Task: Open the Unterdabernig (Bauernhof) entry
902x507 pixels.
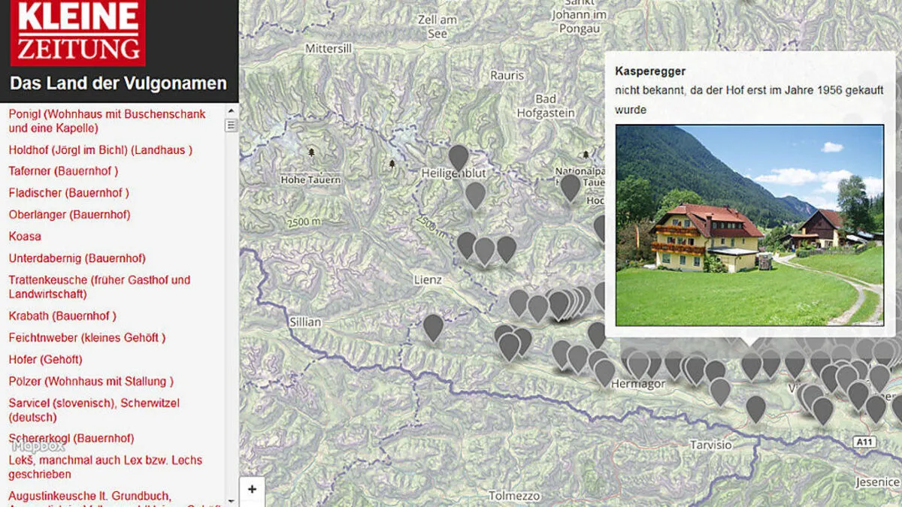Action: (77, 258)
